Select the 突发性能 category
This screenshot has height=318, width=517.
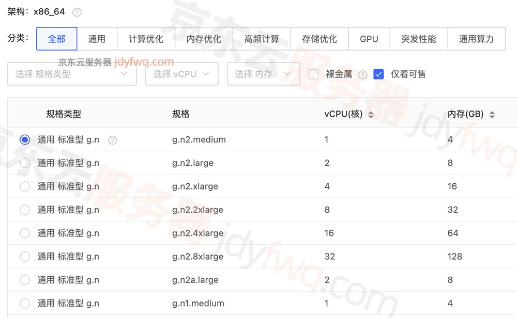click(419, 38)
